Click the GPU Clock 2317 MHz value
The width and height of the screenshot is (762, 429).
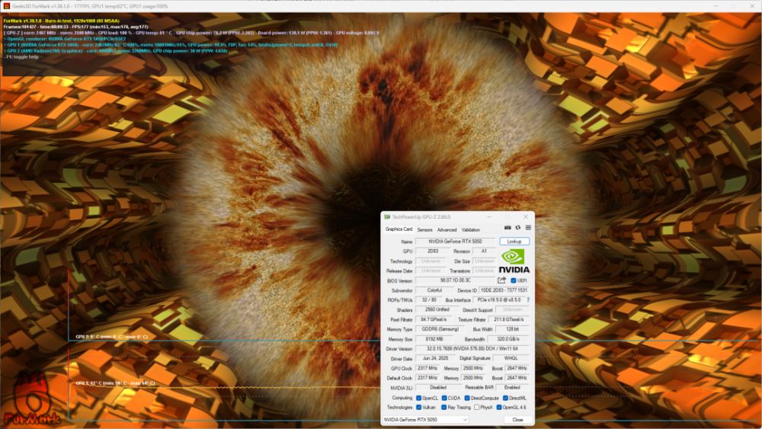(x=427, y=368)
